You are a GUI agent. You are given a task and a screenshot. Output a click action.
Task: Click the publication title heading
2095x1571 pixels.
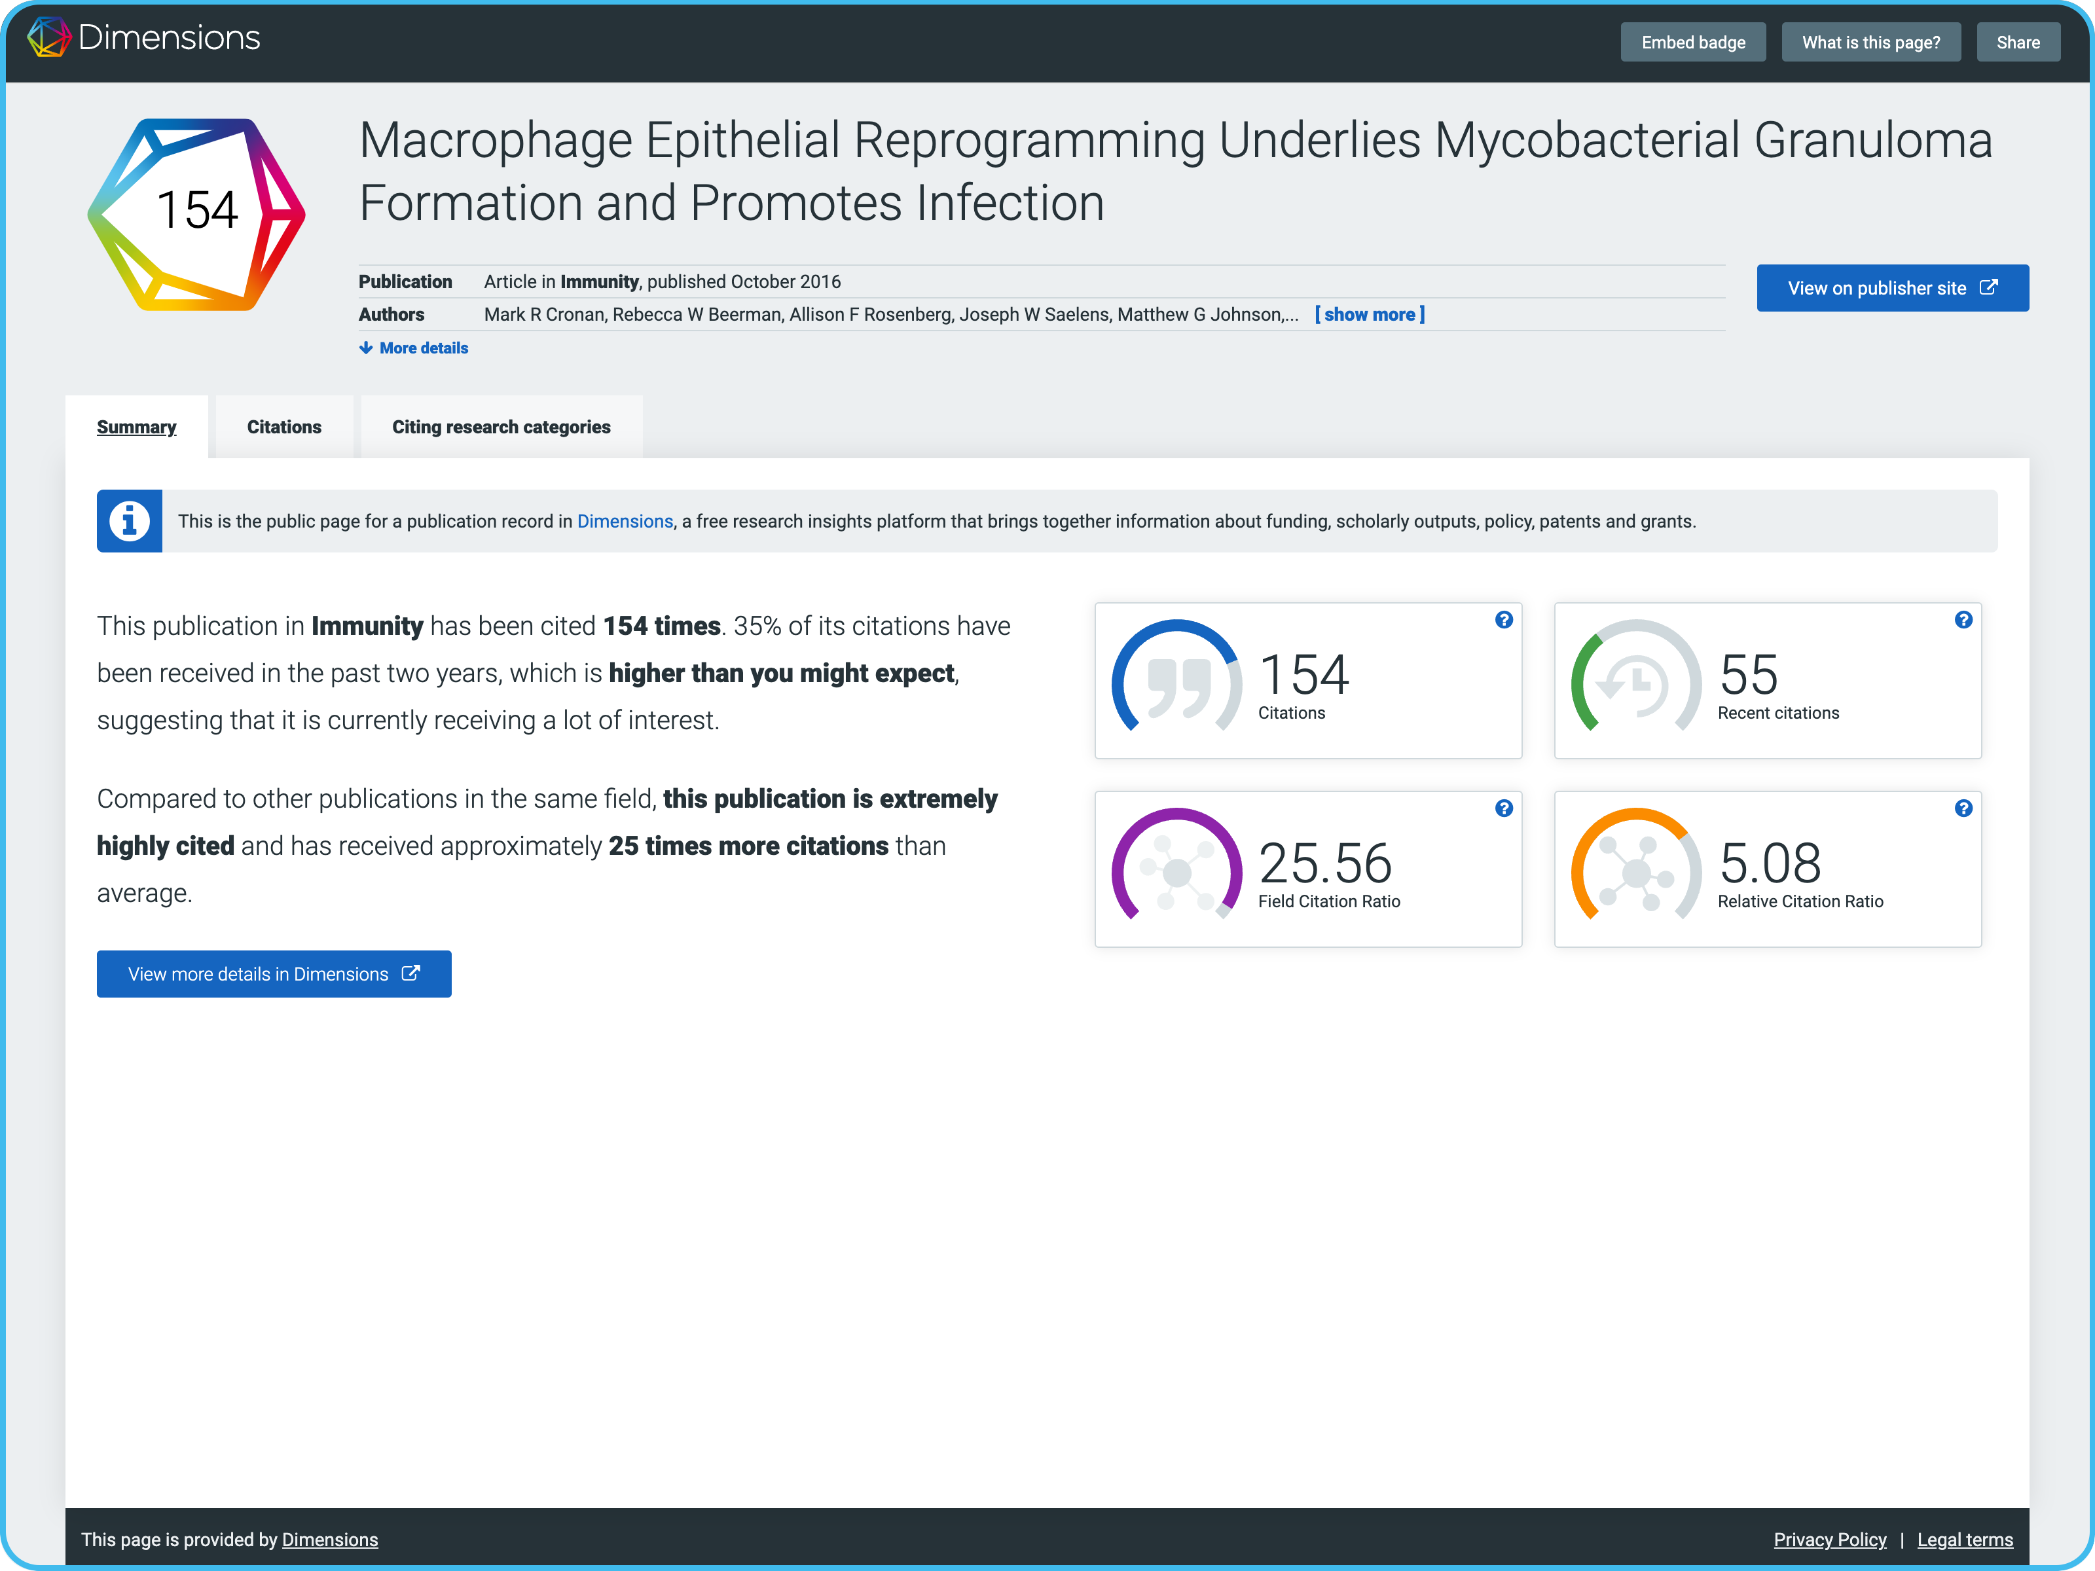click(x=1175, y=172)
